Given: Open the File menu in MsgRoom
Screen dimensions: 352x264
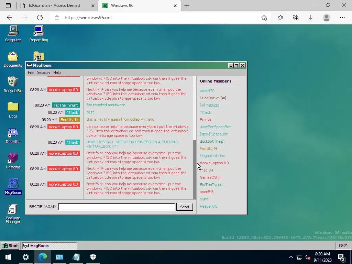Looking at the screenshot, I should coord(31,73).
